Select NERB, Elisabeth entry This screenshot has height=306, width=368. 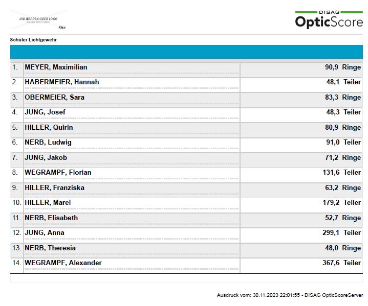pyautogui.click(x=51, y=218)
